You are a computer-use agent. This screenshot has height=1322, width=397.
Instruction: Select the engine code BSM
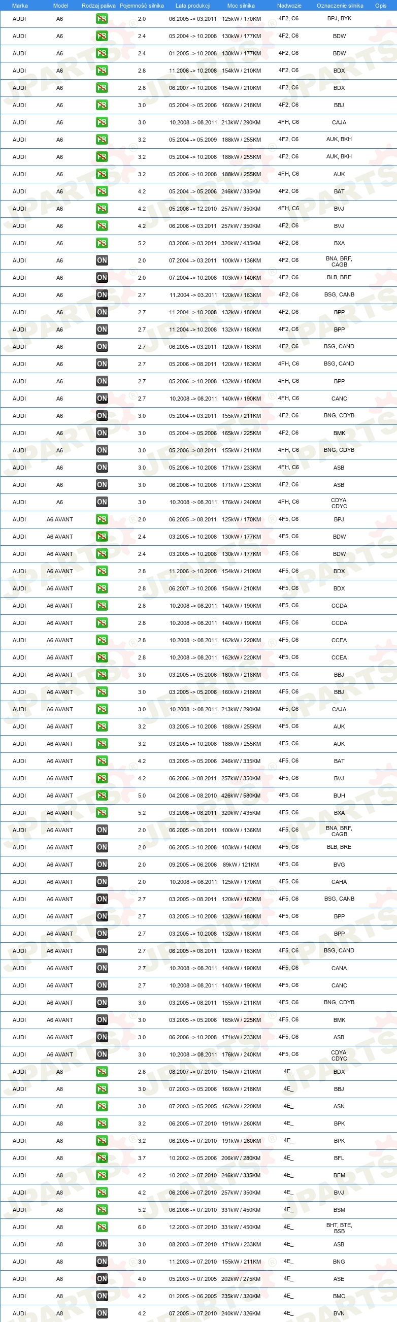coord(339,1210)
